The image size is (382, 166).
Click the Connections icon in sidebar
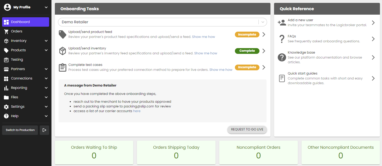point(7,78)
